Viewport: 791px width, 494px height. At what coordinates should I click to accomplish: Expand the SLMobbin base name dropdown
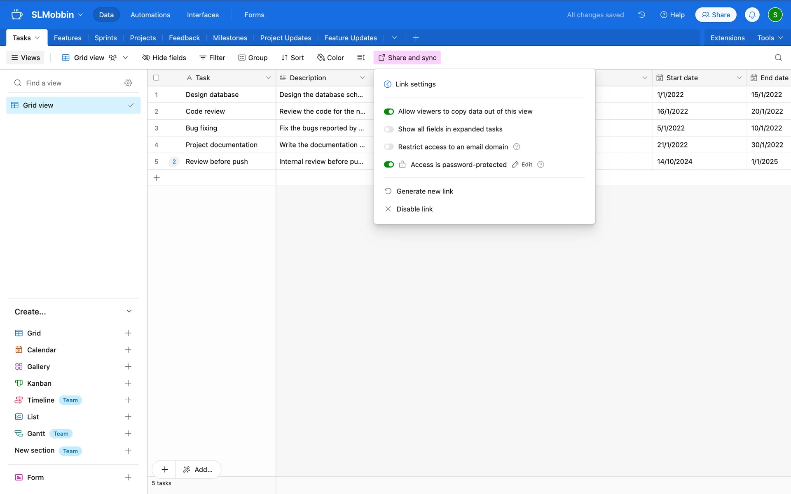pos(80,15)
